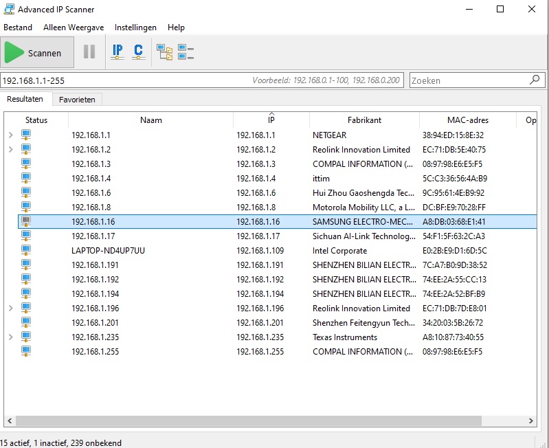
Task: Click the inactive device icon for 192.168.1.16
Action: click(26, 221)
